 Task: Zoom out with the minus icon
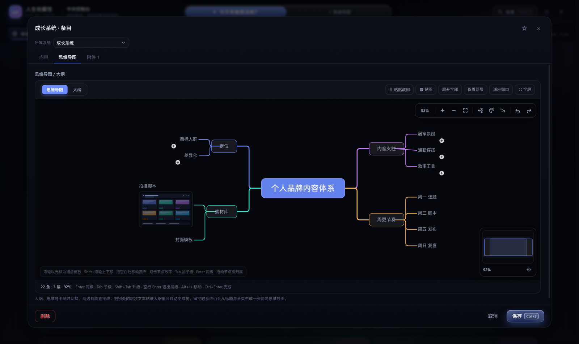point(454,111)
